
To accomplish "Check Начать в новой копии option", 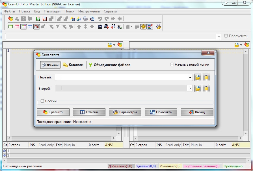I will (172, 65).
